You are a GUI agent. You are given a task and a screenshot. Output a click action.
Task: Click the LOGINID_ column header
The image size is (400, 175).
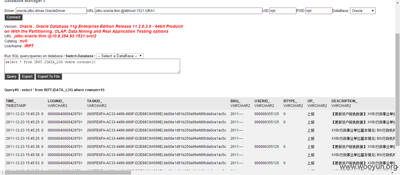coord(56,101)
